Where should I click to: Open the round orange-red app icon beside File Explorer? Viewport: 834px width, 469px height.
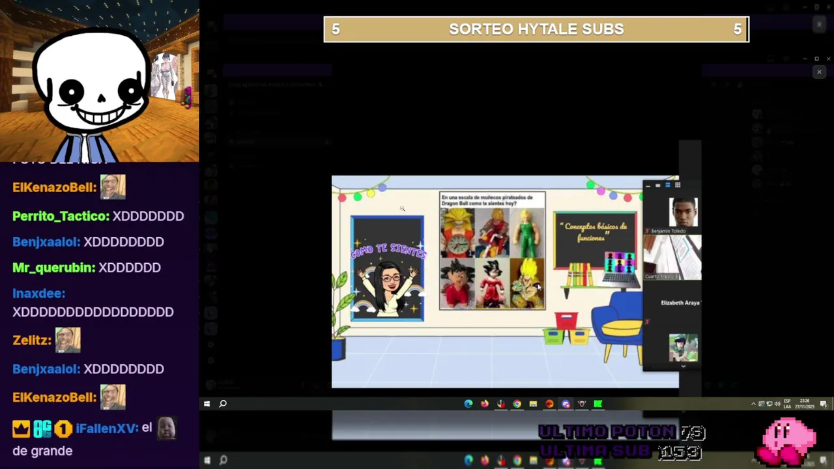click(549, 404)
